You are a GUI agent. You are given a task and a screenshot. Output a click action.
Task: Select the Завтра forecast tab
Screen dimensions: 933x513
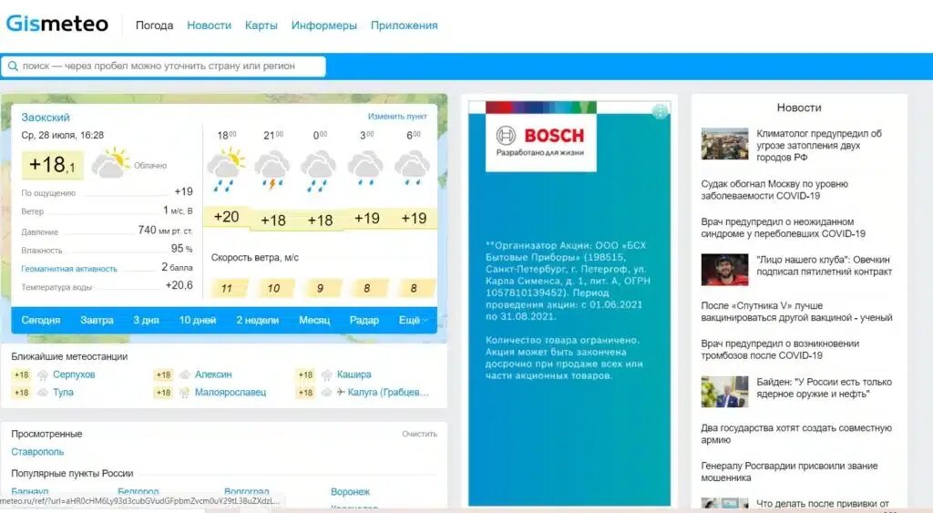click(97, 320)
